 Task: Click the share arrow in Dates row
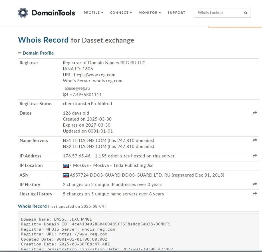pos(255,113)
